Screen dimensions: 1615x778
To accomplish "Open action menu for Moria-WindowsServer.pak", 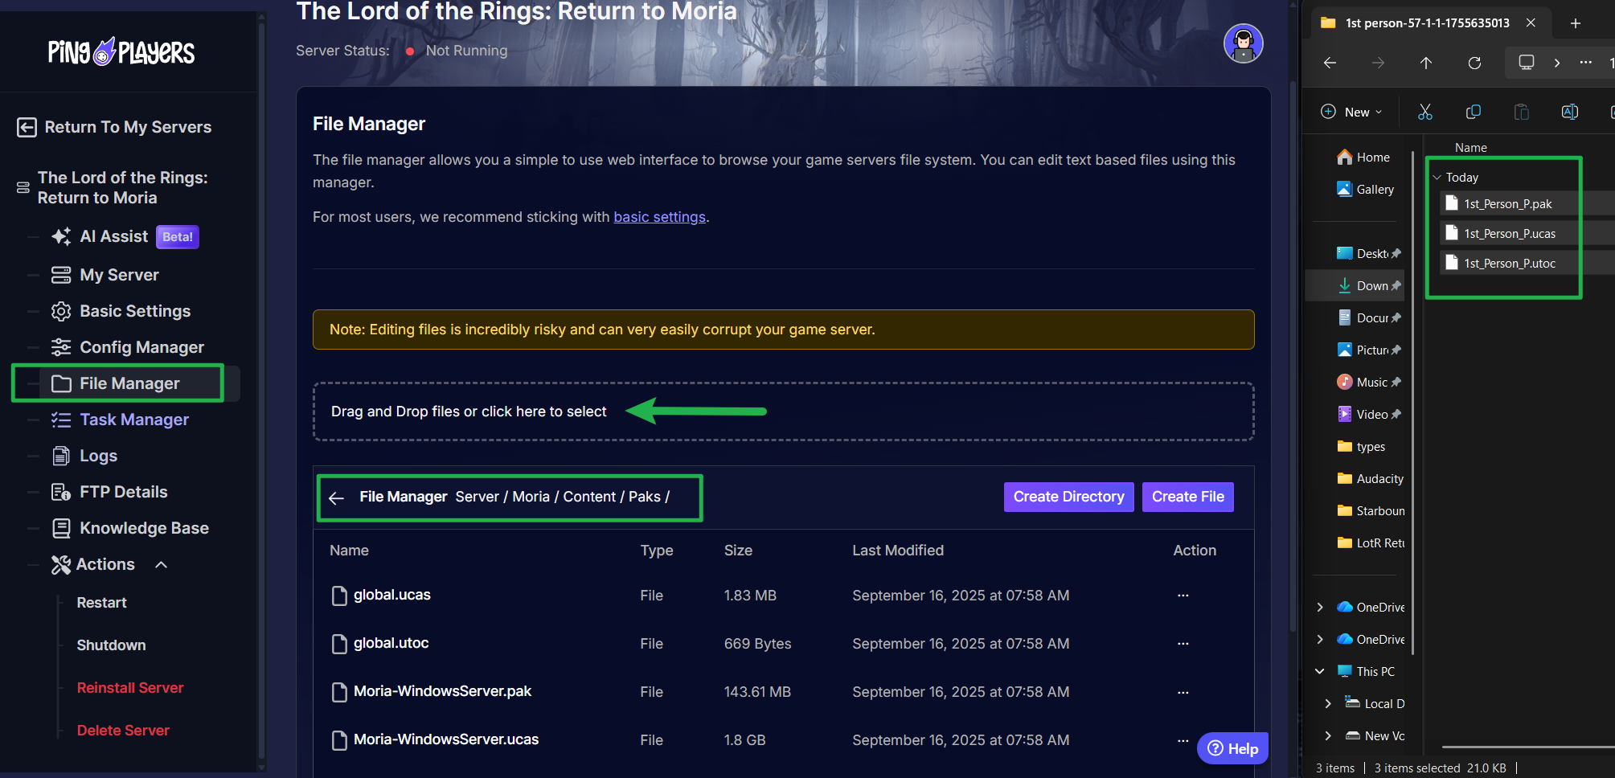I will 1183,692.
